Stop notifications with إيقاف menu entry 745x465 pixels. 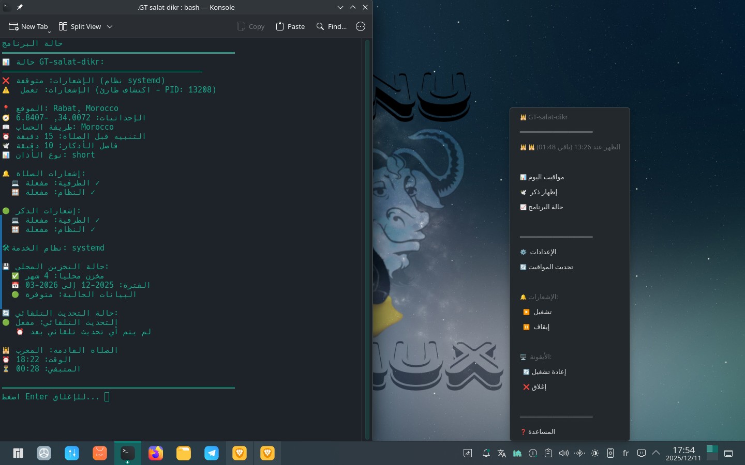tap(541, 327)
